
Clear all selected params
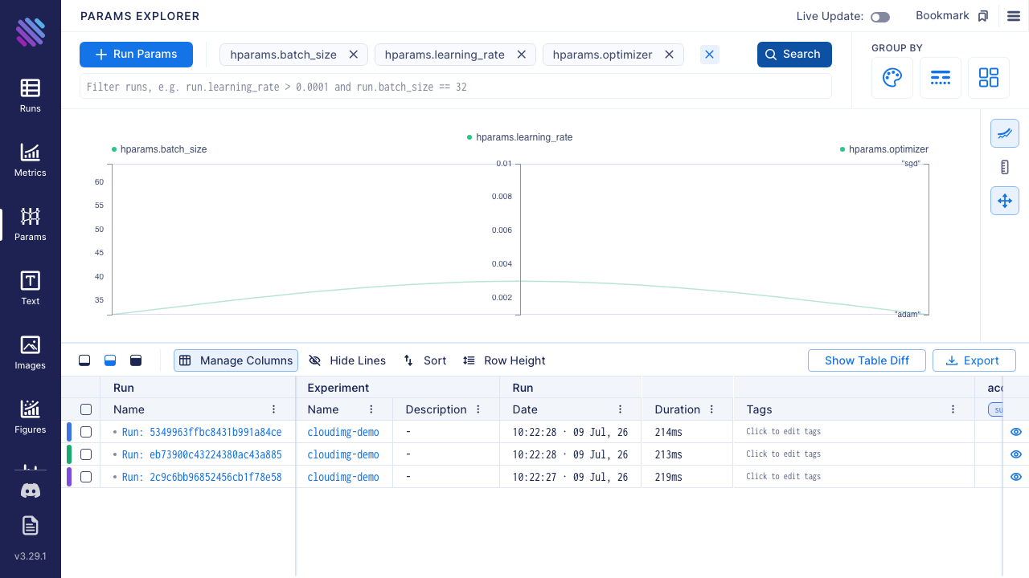tap(709, 55)
